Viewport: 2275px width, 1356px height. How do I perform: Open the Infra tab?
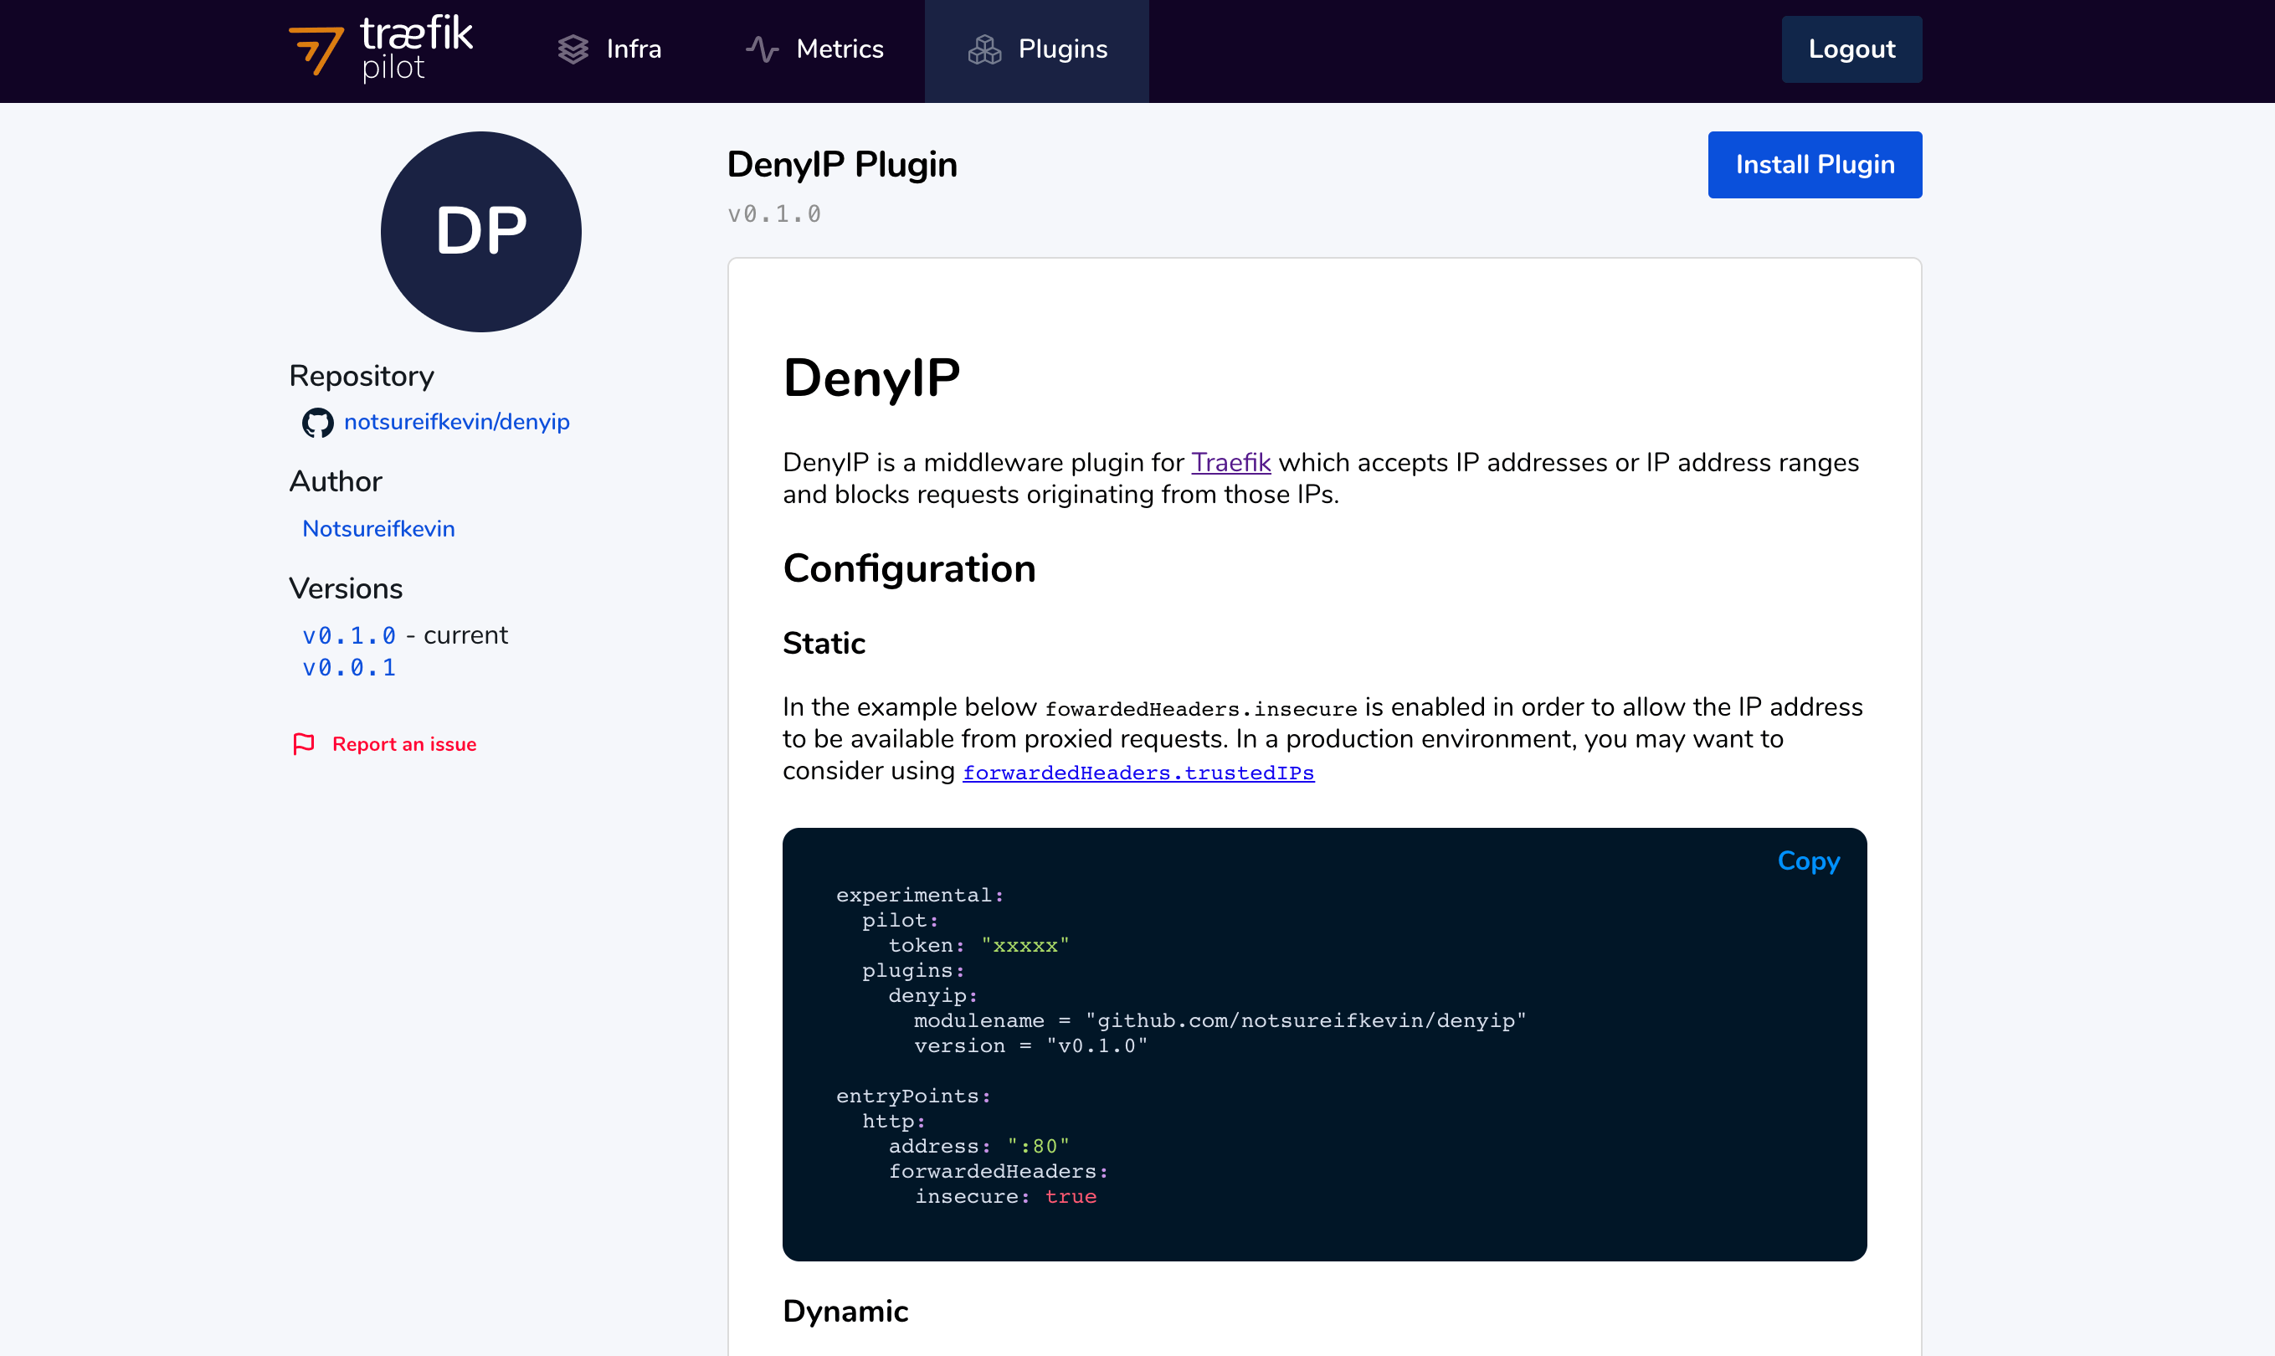pyautogui.click(x=633, y=49)
